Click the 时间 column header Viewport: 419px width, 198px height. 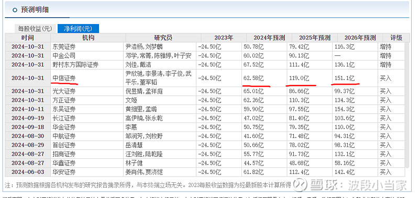(28, 38)
